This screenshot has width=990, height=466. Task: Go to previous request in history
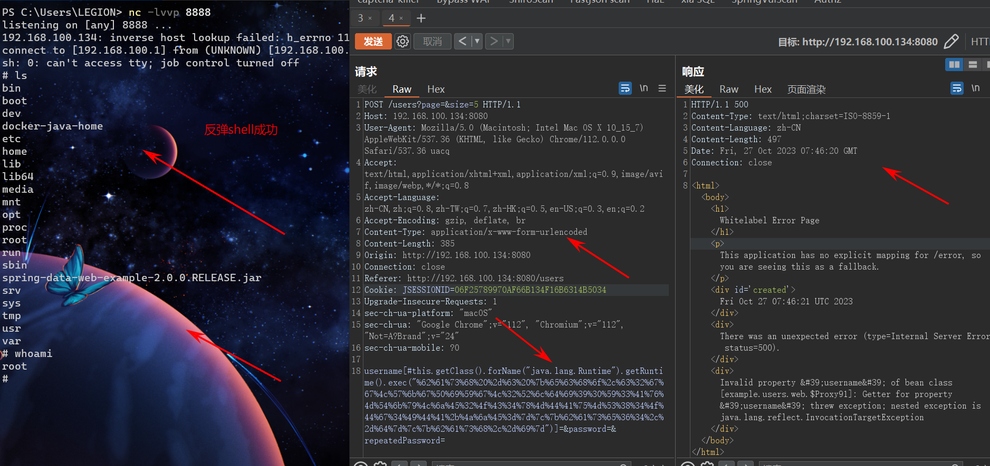(x=463, y=41)
